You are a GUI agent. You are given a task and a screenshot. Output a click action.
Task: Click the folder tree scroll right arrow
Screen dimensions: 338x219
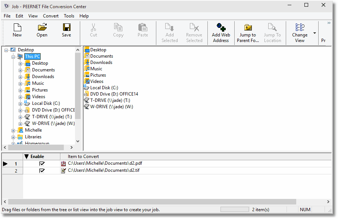coord(72,148)
